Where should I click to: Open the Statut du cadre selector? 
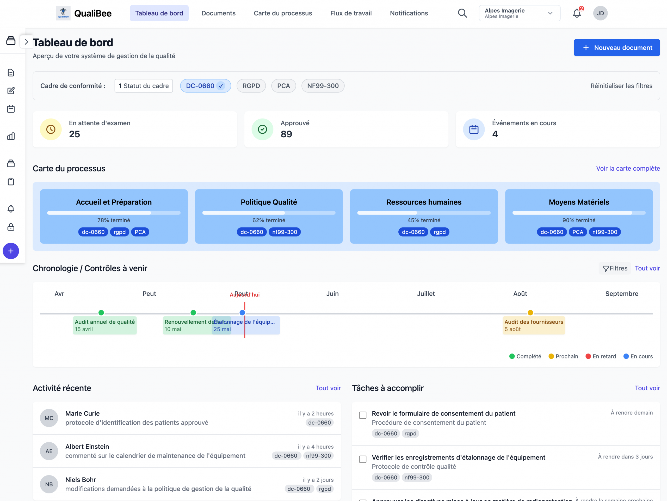144,86
